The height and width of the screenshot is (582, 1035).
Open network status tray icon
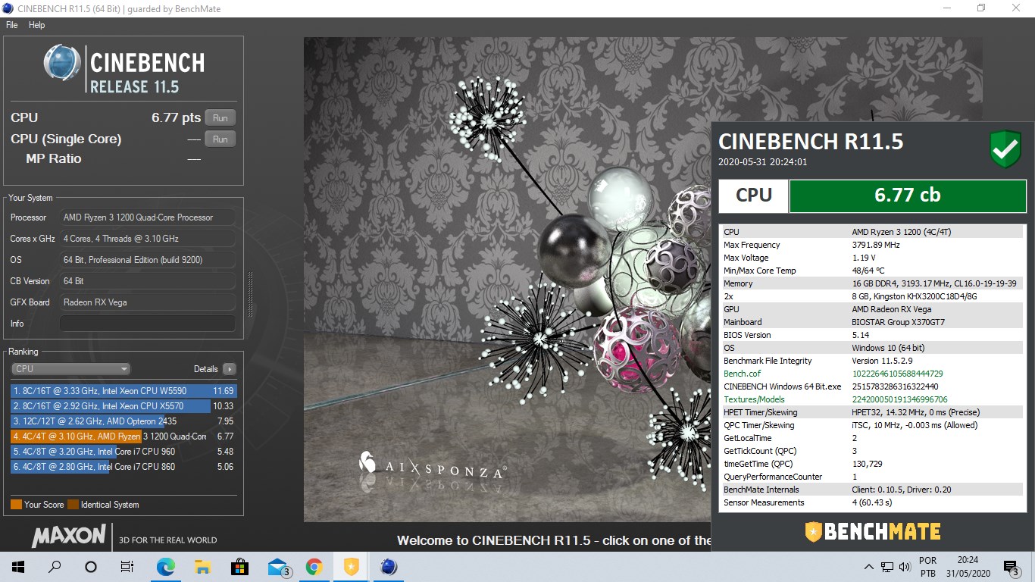887,567
